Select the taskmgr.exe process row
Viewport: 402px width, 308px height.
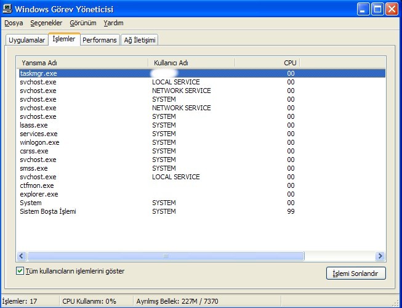202,73
